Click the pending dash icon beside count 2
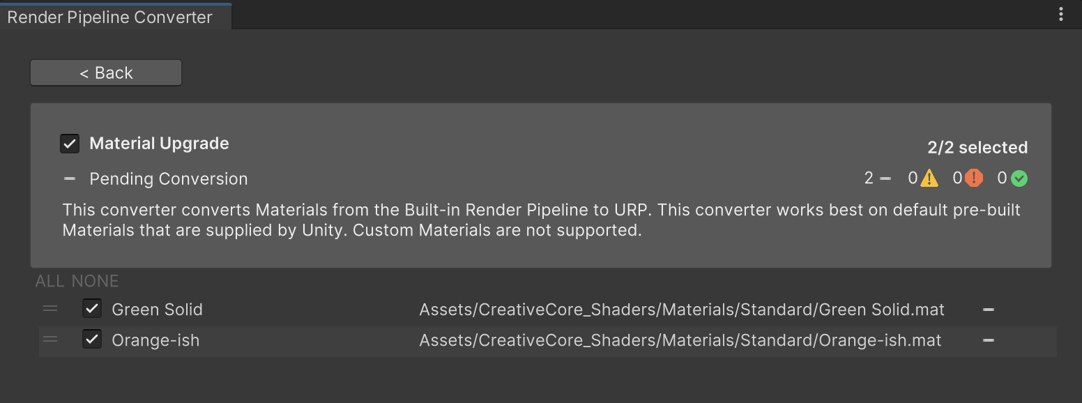 885,178
